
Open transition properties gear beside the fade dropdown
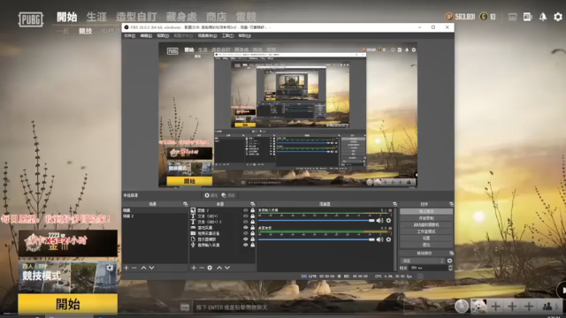click(449, 261)
